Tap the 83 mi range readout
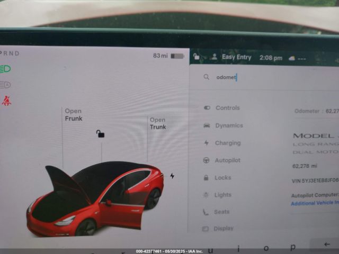Image resolution: width=339 pixels, height=254 pixels. (160, 56)
